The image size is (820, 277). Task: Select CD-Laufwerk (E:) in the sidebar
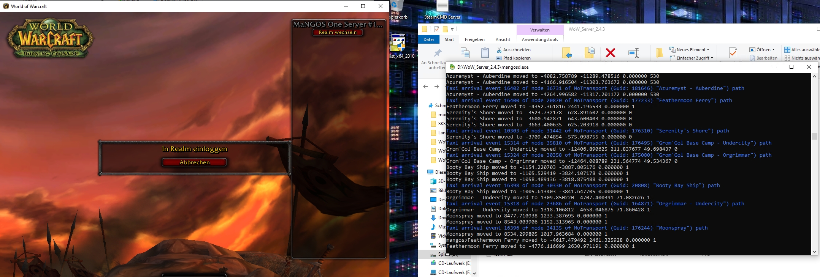450,263
